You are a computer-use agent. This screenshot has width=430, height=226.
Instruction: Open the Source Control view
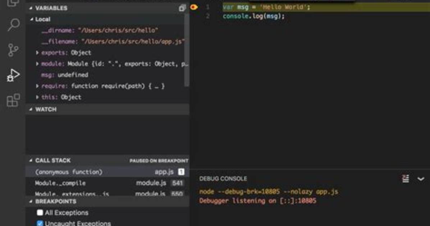tap(13, 50)
